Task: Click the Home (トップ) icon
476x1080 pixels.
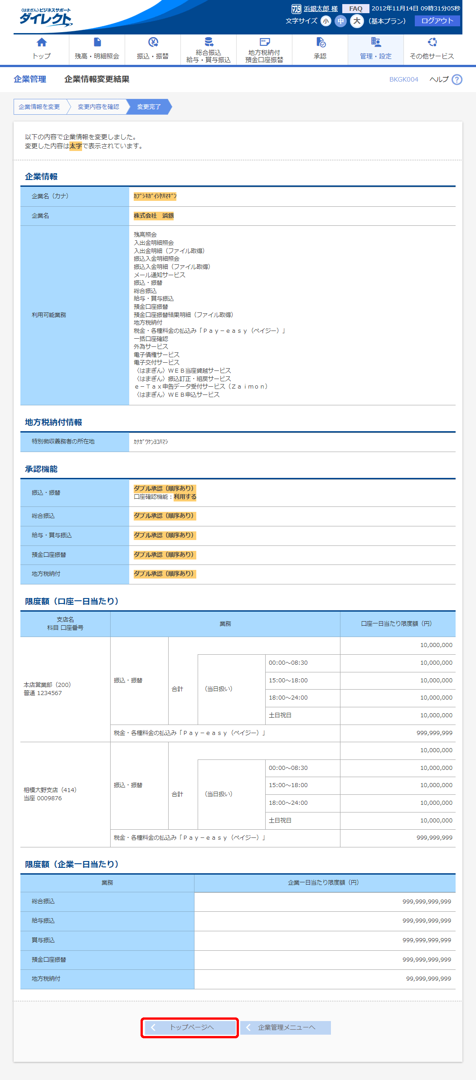Action: coord(41,43)
